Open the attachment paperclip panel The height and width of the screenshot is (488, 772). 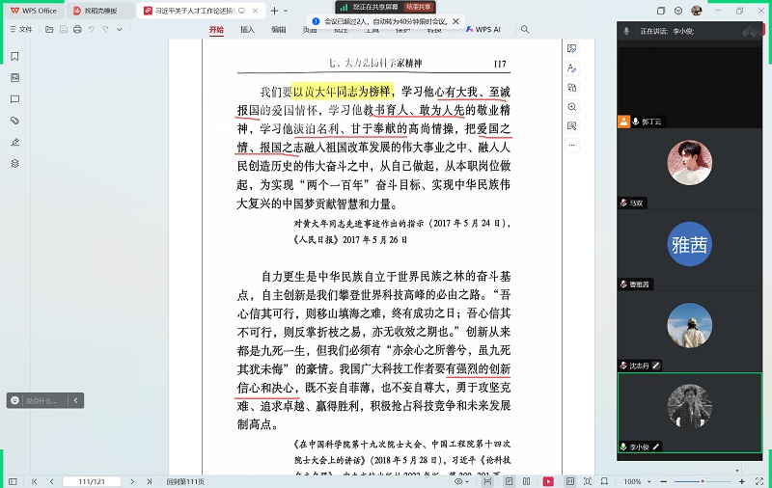point(14,121)
